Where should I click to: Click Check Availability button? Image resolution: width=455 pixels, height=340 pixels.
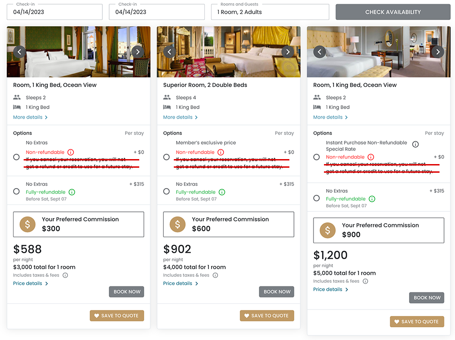click(x=393, y=12)
